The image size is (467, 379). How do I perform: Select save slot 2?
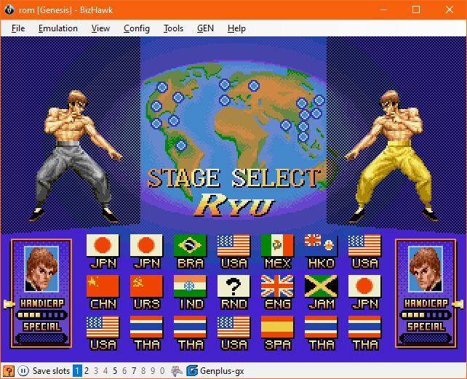87,371
